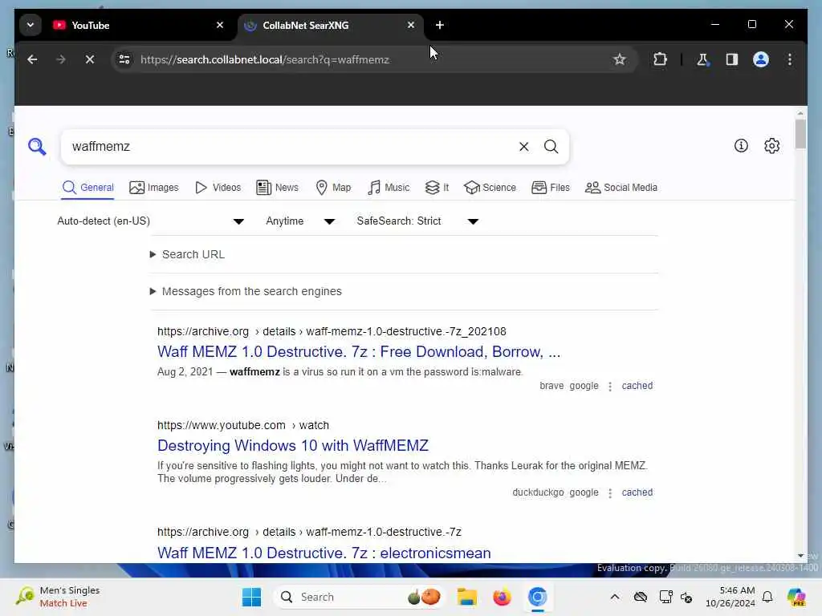Open Destroying Windows 10 with WaffMEMZ

pos(292,445)
